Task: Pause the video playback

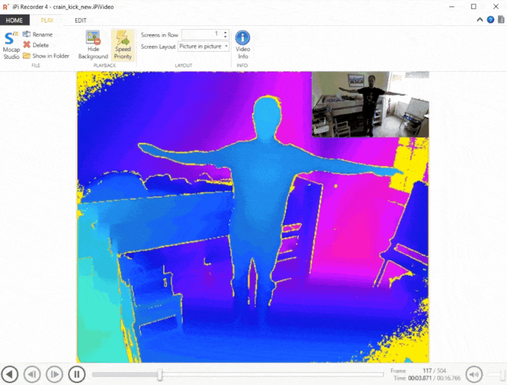Action: click(77, 374)
